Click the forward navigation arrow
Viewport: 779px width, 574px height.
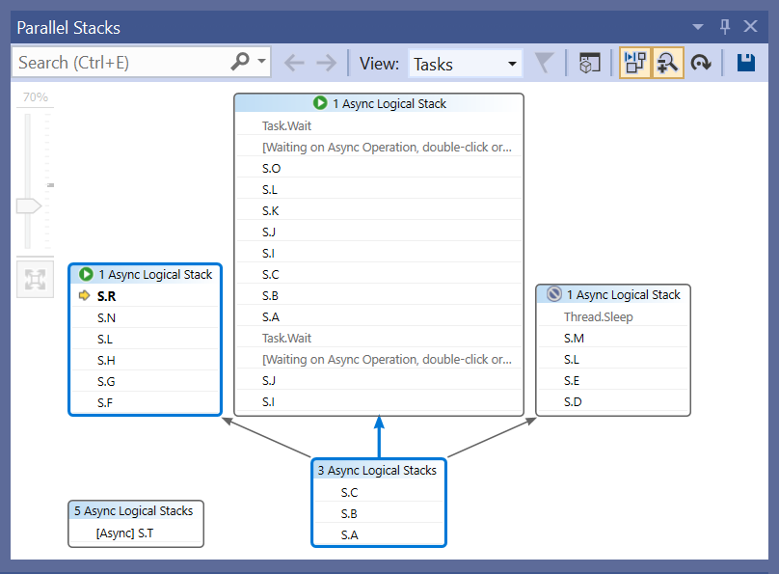(x=326, y=62)
